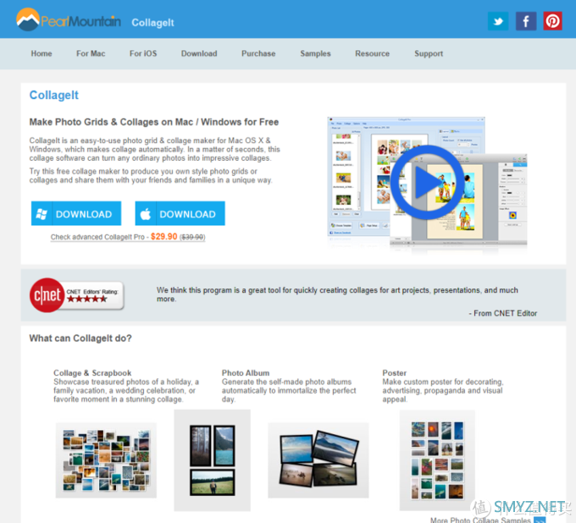Open the Facebook icon in the header

pos(526,21)
